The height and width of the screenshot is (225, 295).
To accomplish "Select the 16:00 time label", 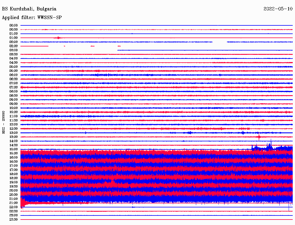I will tap(14, 157).
